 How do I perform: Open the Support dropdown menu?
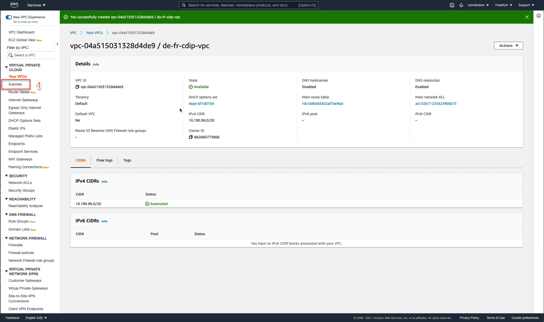click(526, 5)
